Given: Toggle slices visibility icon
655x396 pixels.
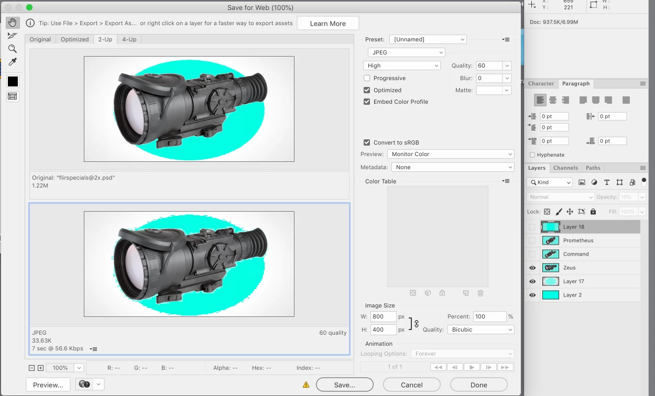Looking at the screenshot, I should 13,96.
